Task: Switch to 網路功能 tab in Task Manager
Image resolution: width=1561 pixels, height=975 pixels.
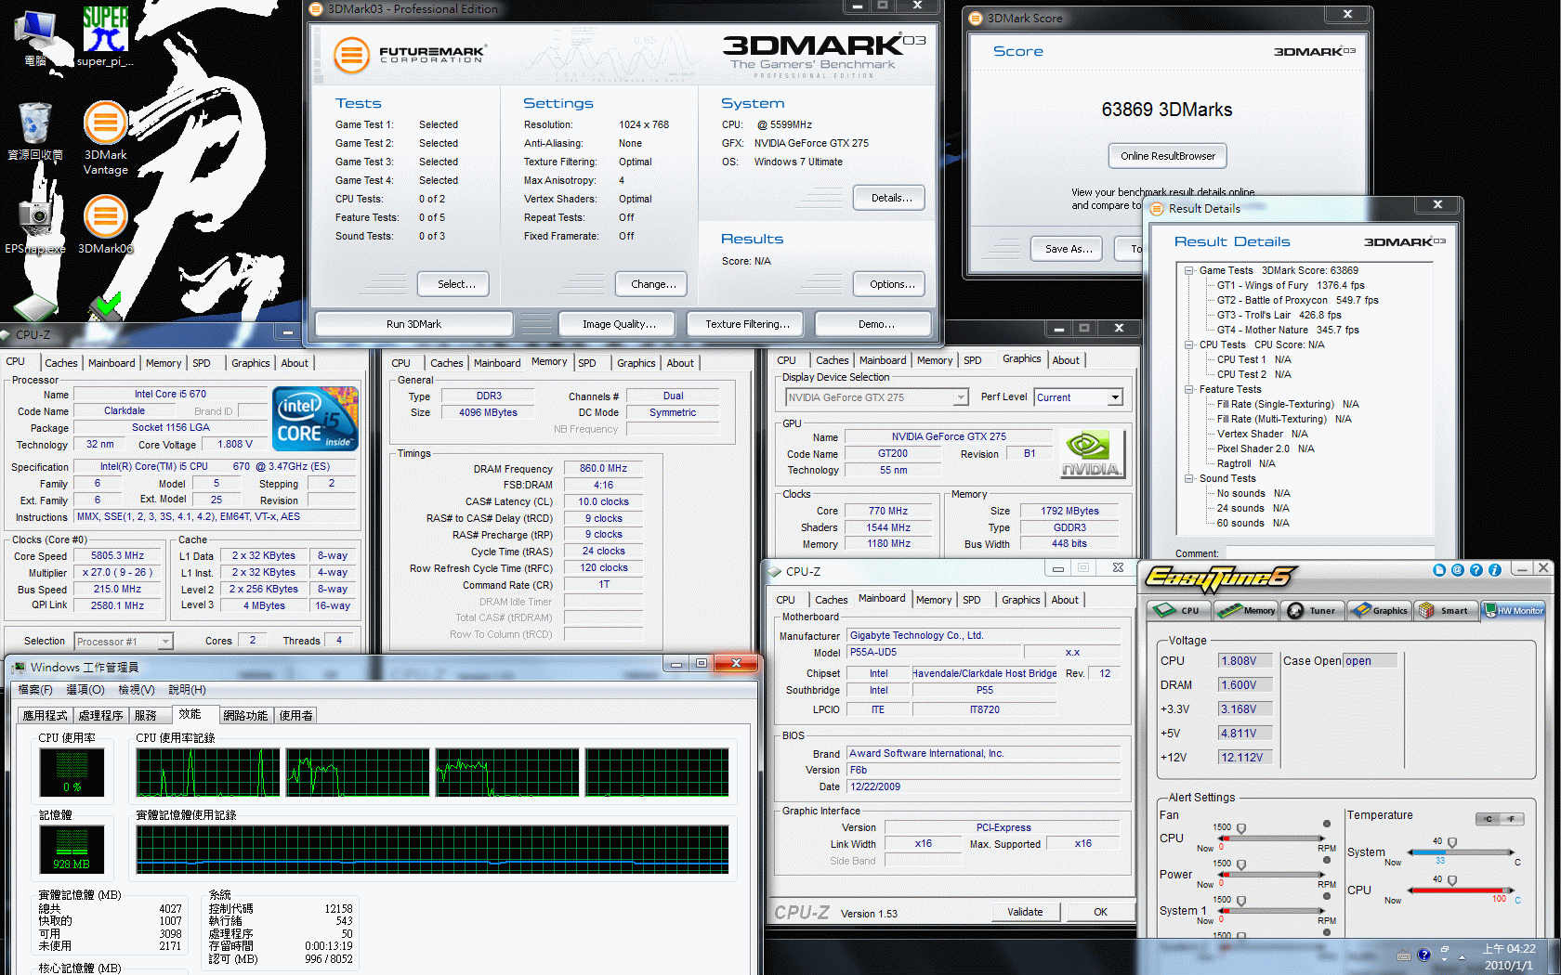Action: 245,716
